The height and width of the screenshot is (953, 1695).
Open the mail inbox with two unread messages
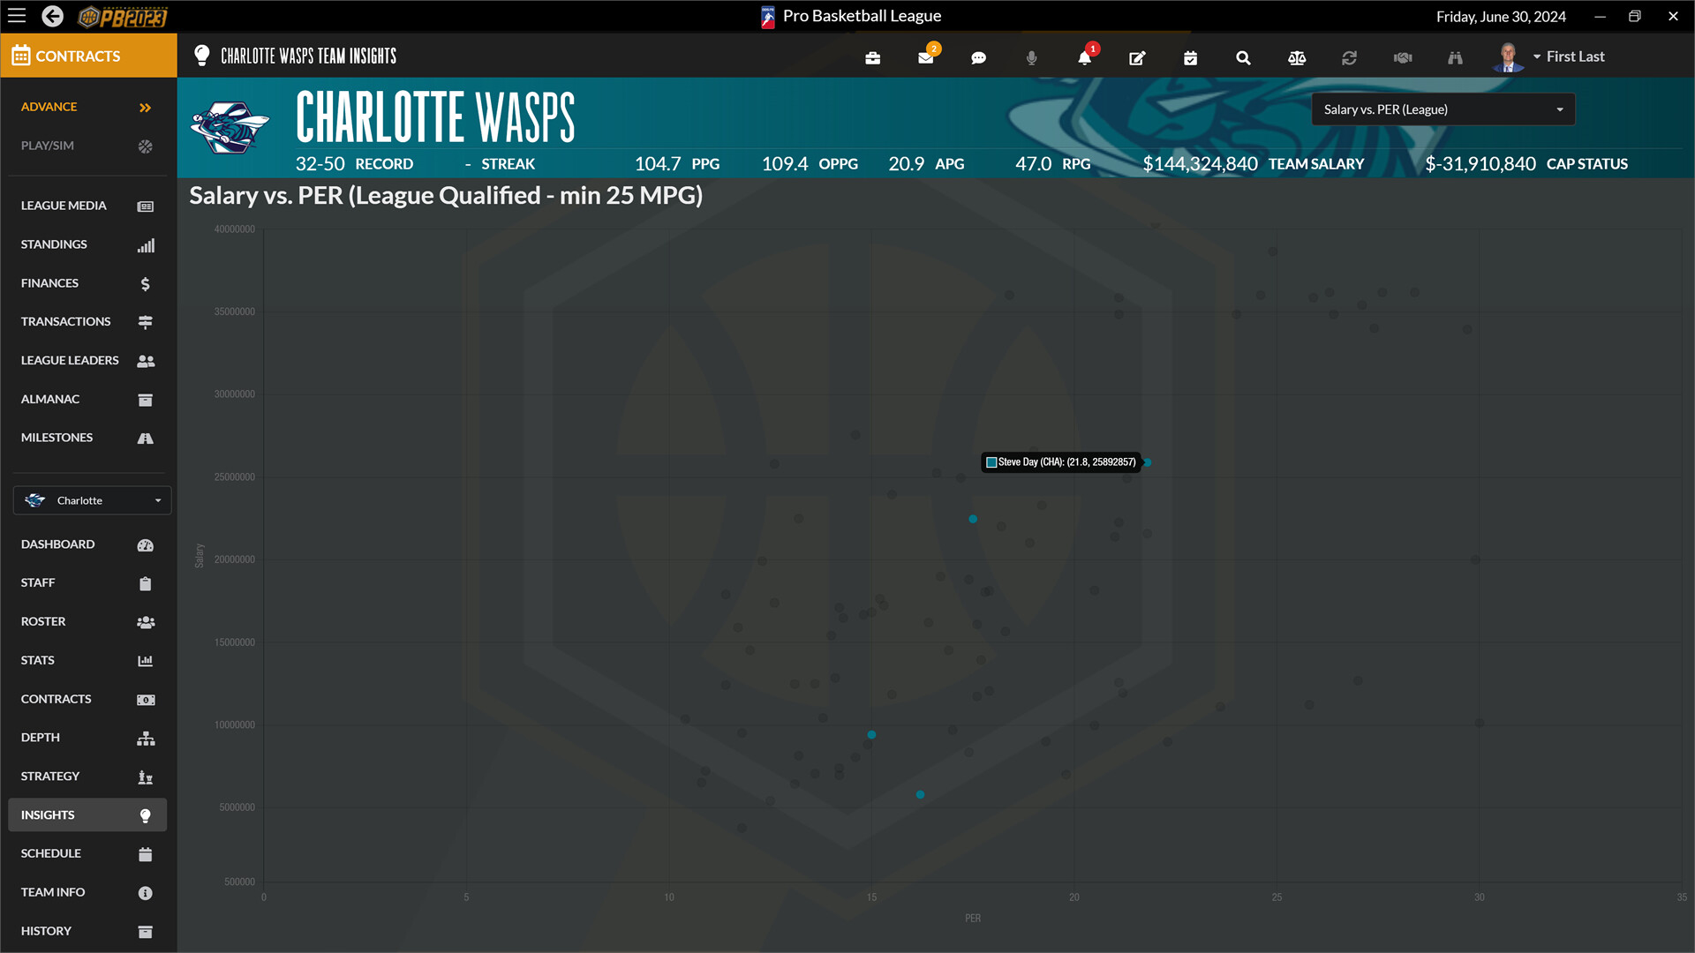point(925,56)
